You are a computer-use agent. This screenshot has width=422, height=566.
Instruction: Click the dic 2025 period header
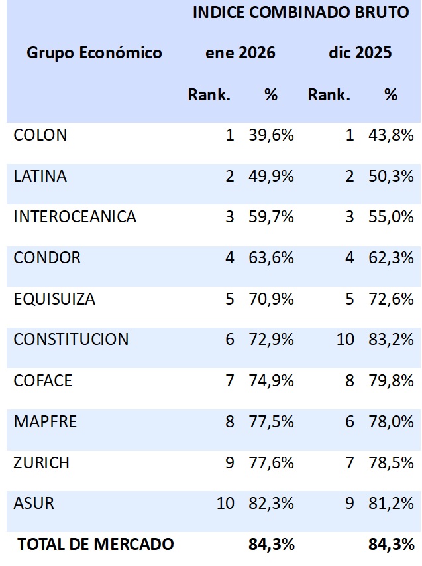coord(360,53)
